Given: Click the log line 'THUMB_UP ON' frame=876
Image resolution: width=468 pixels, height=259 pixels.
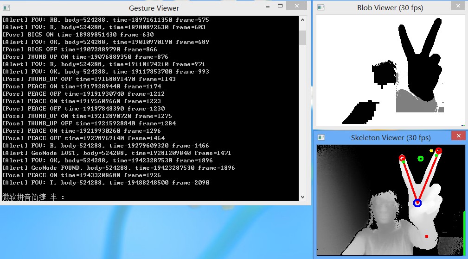Looking at the screenshot, I should click(x=85, y=57).
